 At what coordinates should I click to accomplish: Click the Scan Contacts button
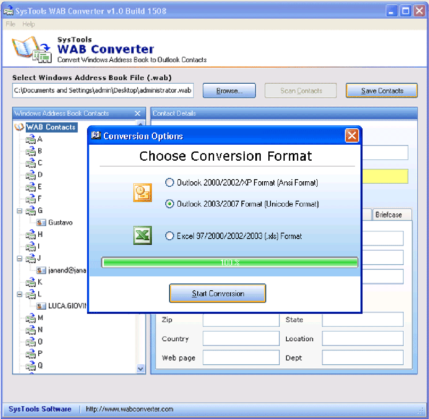click(301, 90)
